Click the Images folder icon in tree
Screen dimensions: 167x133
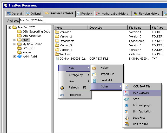click(19, 52)
